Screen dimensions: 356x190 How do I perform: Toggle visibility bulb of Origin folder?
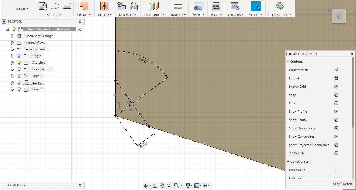(19, 56)
